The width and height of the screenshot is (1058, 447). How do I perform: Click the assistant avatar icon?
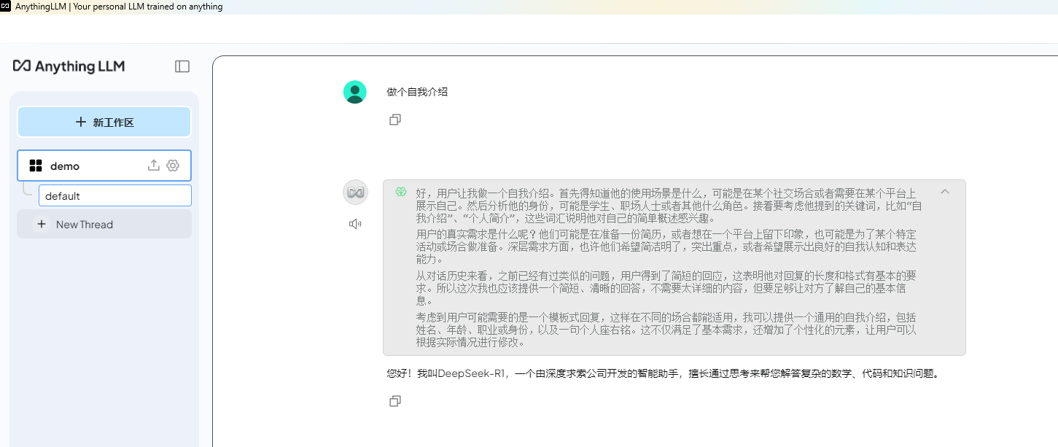(355, 192)
